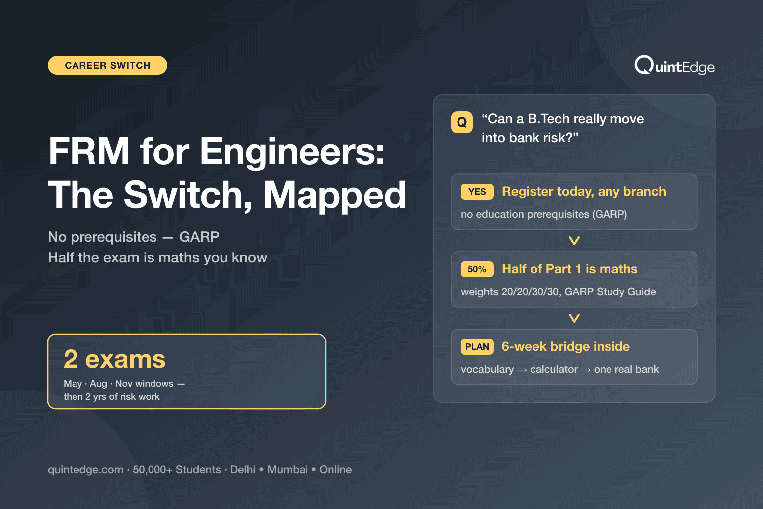Click 'weights 20/20/30/30, GARP Study Guide' text
Image resolution: width=763 pixels, height=509 pixels.
point(558,292)
